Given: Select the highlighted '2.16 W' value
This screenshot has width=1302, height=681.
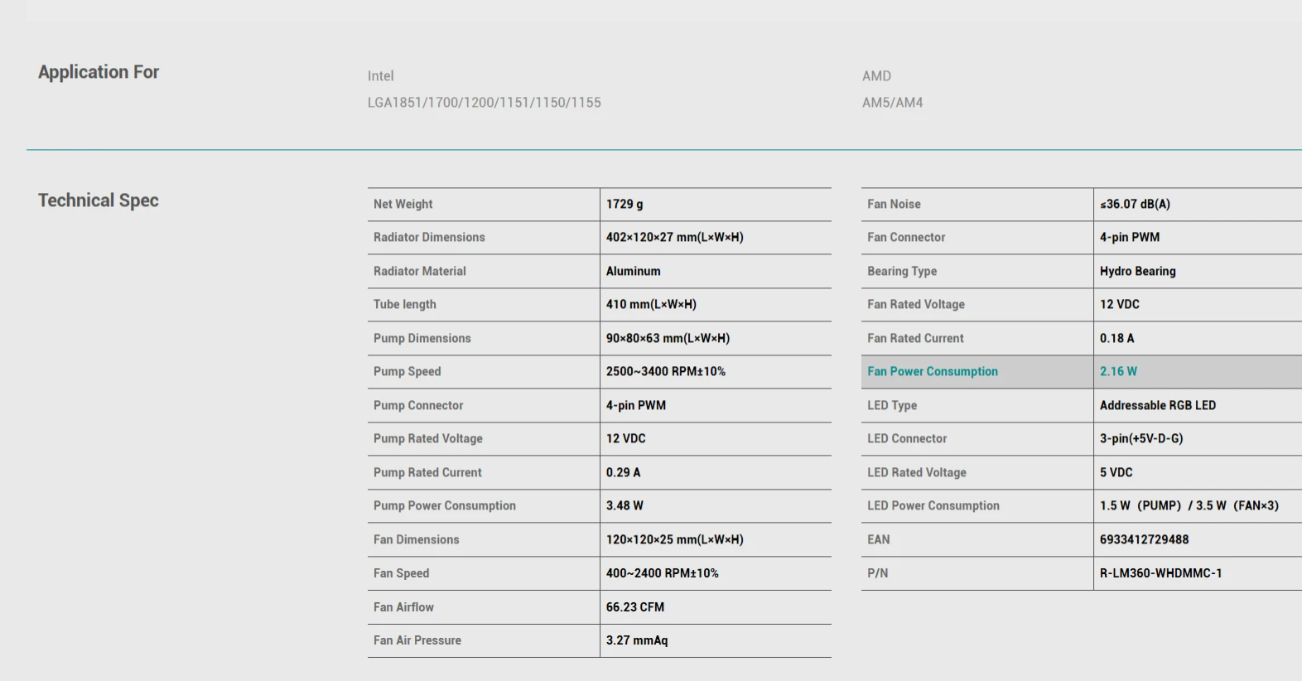Looking at the screenshot, I should 1118,371.
